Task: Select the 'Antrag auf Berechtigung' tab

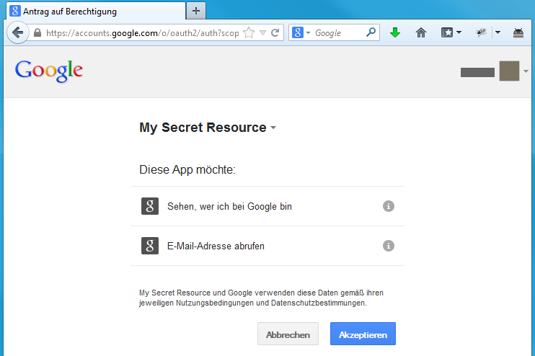Action: pyautogui.click(x=96, y=12)
